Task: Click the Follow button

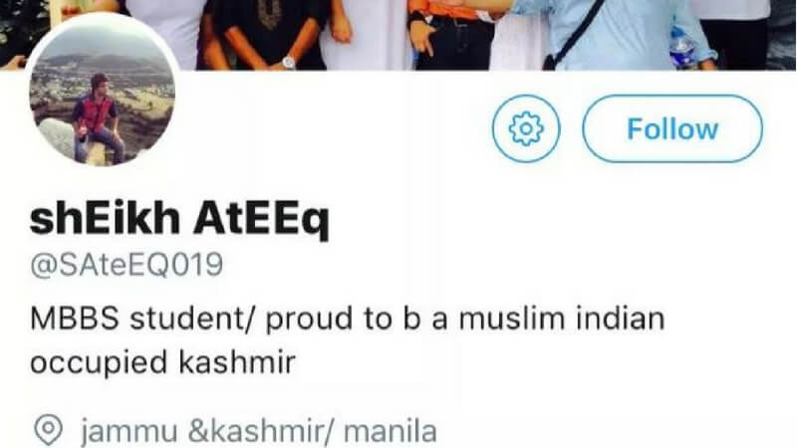Action: (x=671, y=128)
